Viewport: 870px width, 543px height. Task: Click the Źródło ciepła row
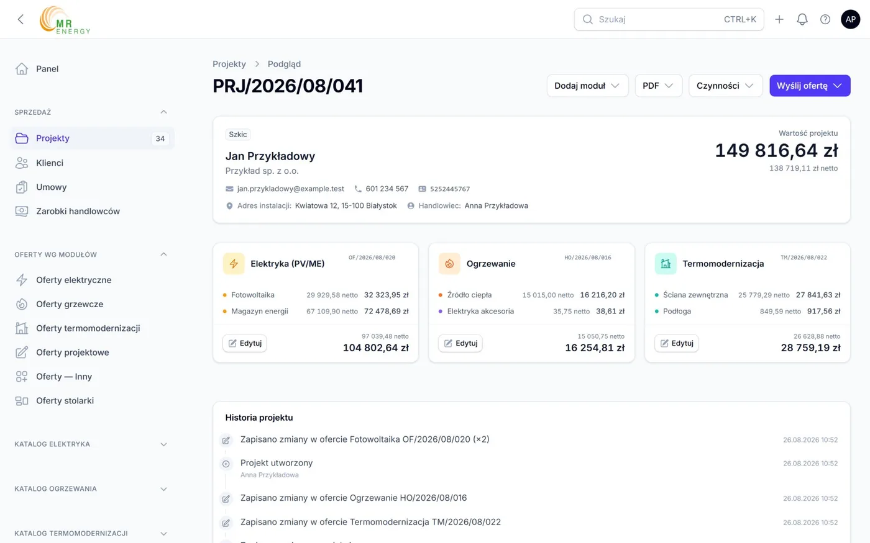point(531,295)
